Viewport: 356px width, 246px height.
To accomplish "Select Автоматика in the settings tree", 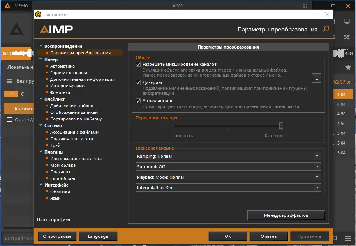I will tap(62, 66).
